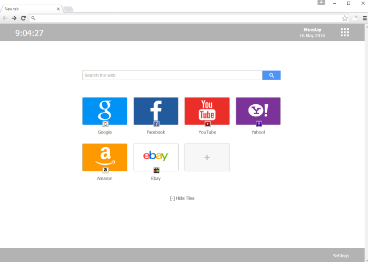Open a new tab with blank tab button
This screenshot has height=262, width=368.
click(68, 9)
